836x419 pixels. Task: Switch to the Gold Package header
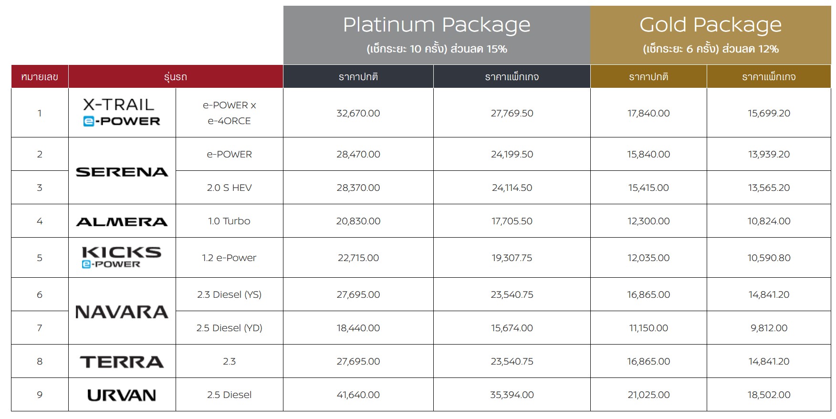click(x=710, y=35)
